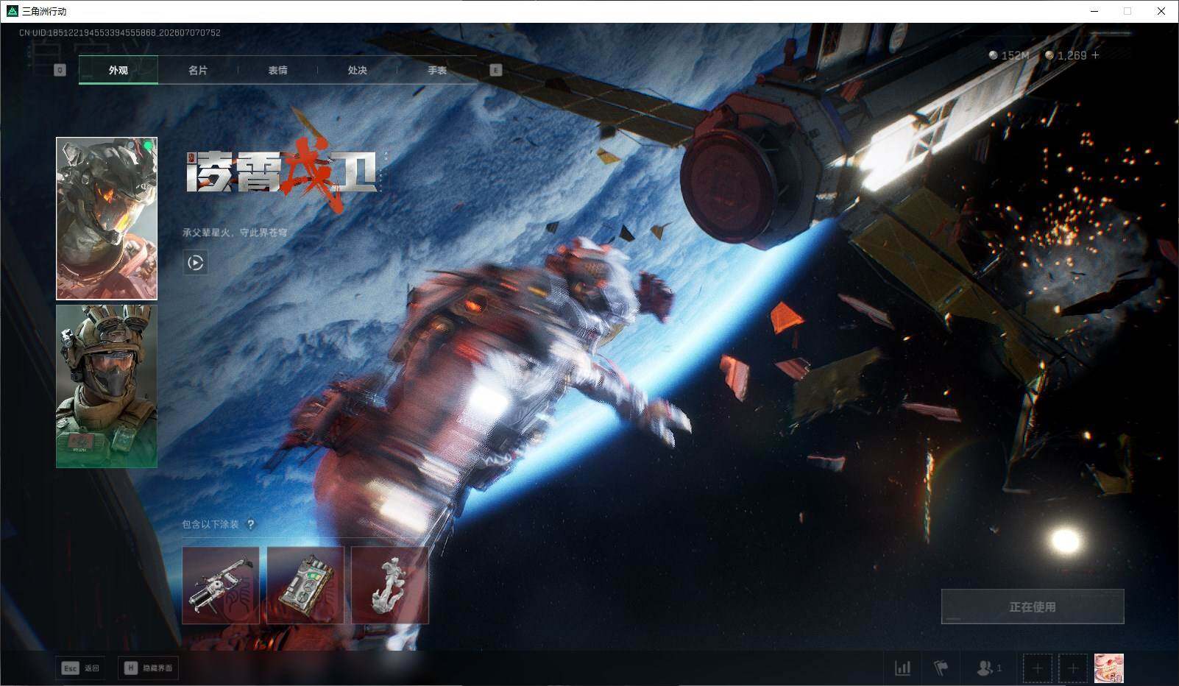Select the 手表 tab

click(437, 70)
